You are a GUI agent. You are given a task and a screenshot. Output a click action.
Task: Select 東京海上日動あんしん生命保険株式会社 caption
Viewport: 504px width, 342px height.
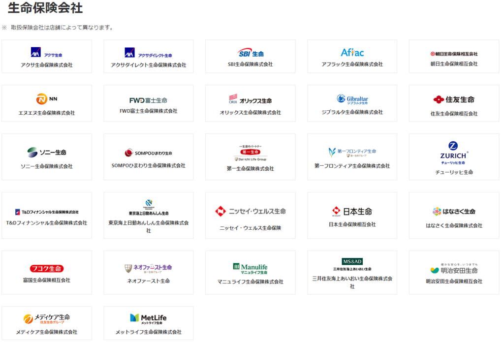(x=148, y=227)
